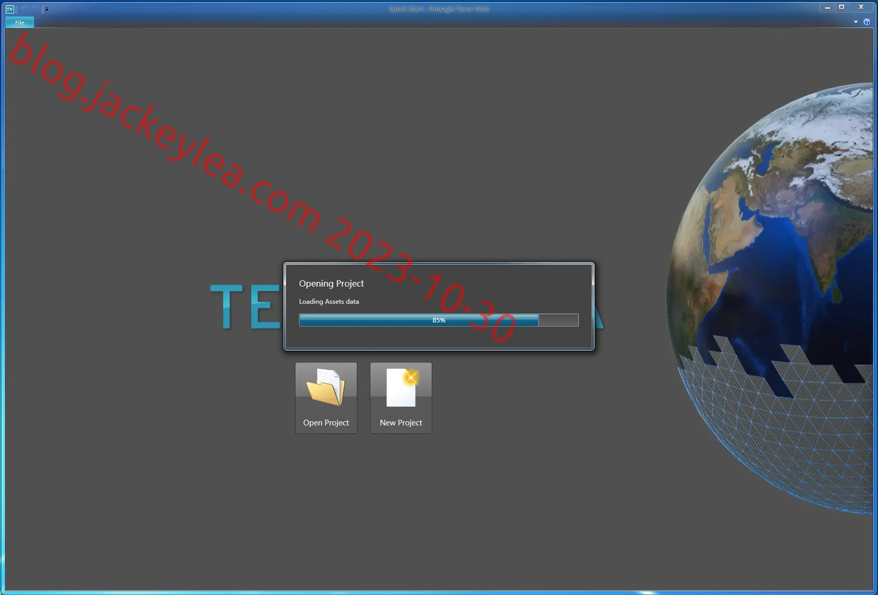Open help with the blue question mark icon
Viewport: 878px width, 595px height.
click(867, 22)
